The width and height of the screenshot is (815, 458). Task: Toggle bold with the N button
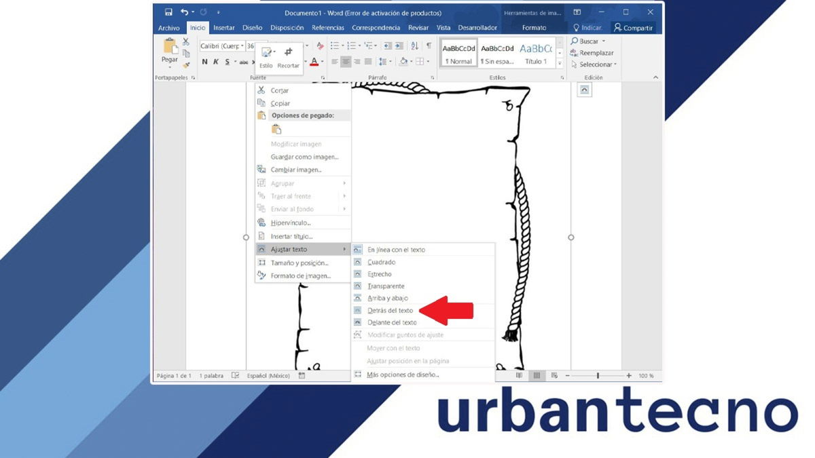click(204, 62)
